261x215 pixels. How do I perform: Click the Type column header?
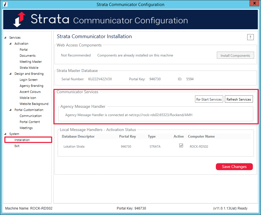pos(152,136)
